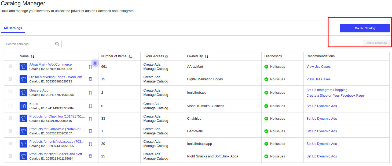392x166 pixels.
Task: Click the Search catalogs input field
Action: (33, 44)
